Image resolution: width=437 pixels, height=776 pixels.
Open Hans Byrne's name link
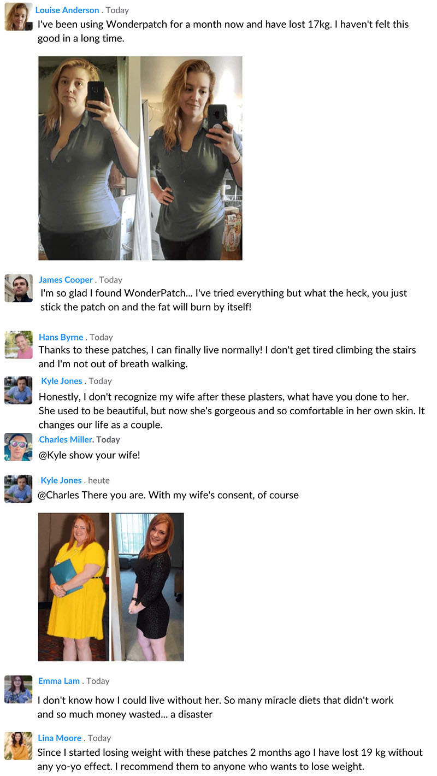(x=61, y=337)
